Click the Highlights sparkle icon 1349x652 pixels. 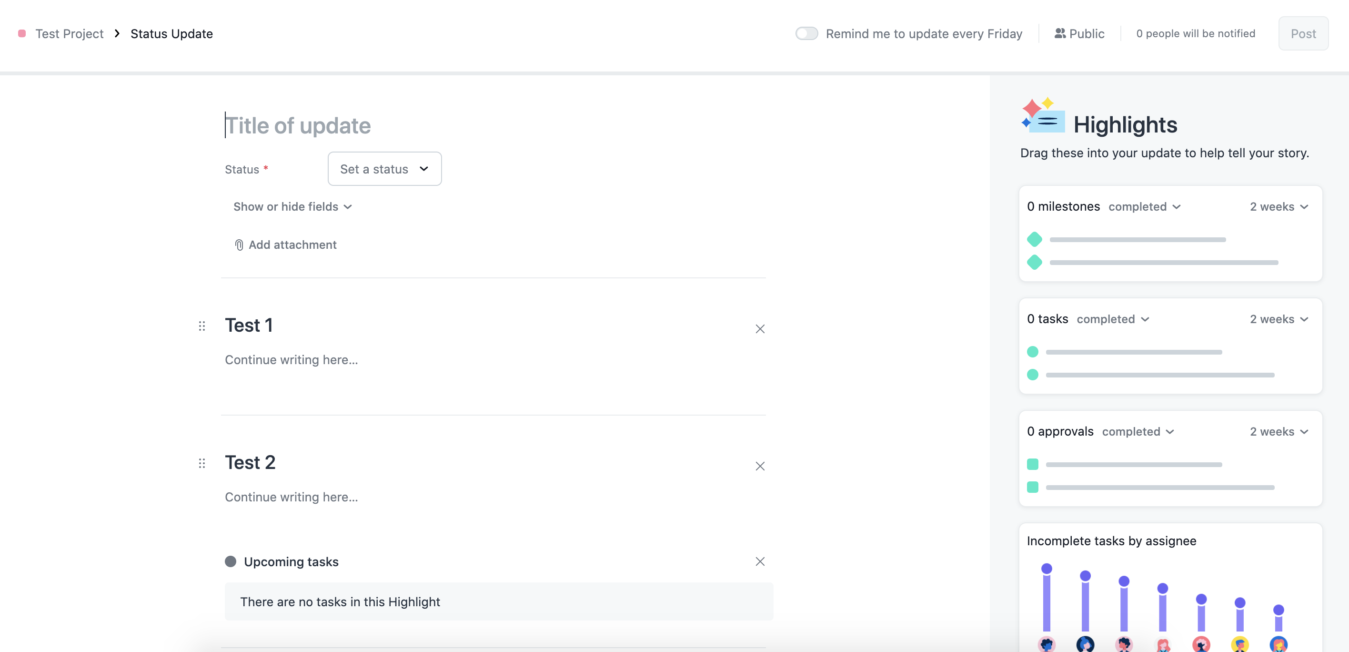(x=1043, y=115)
